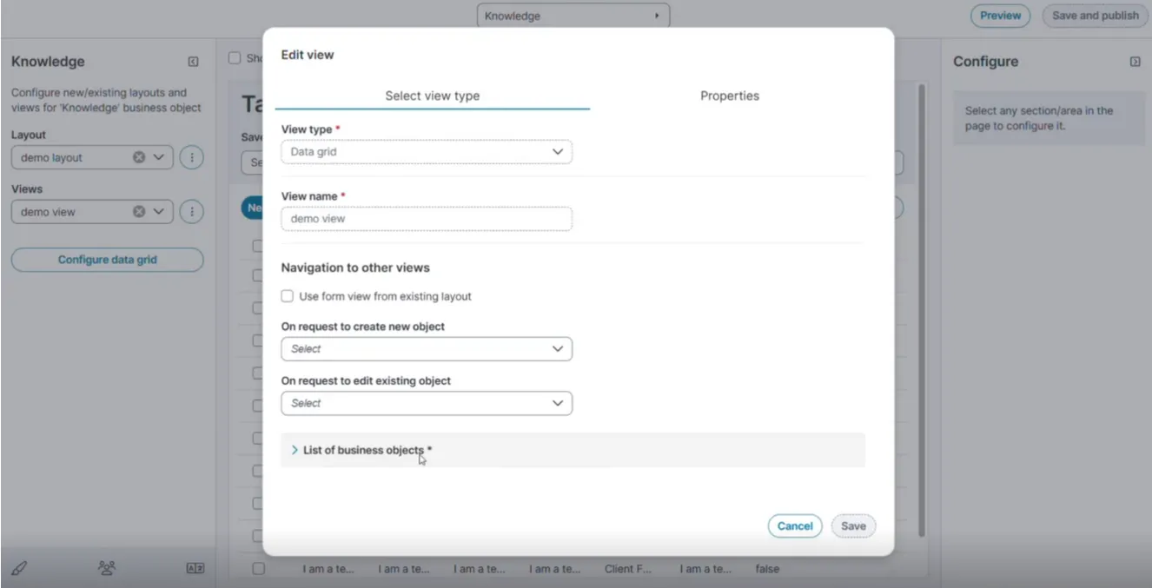Select the brush icon in bottom bar

pos(19,569)
